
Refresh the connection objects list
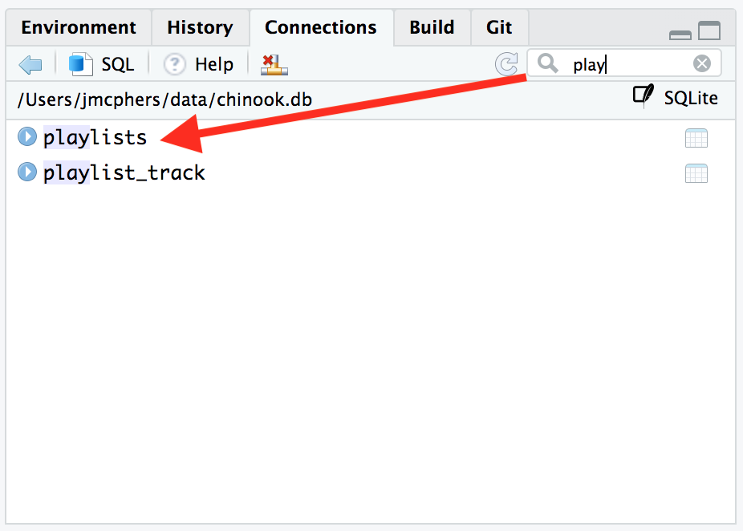click(x=506, y=64)
